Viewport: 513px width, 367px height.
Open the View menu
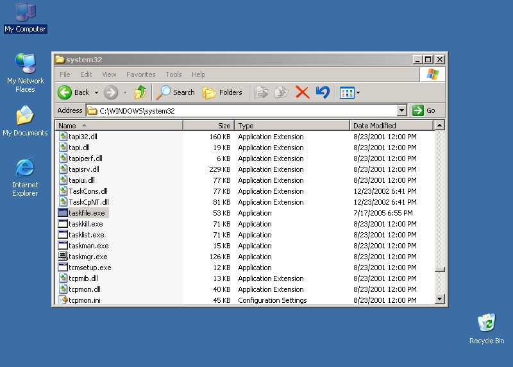[x=109, y=74]
